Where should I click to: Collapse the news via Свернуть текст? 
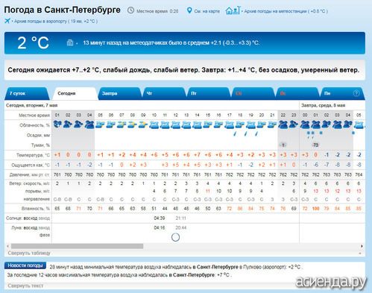click(25, 286)
